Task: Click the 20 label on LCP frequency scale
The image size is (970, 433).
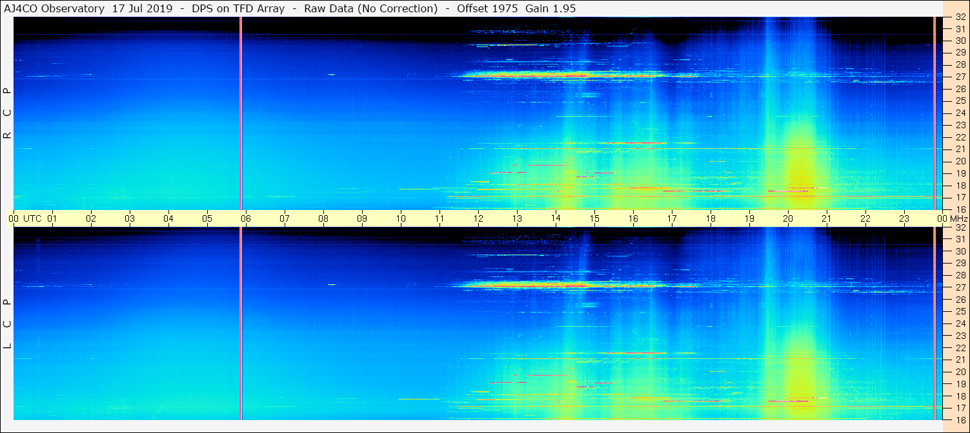Action: [960, 372]
